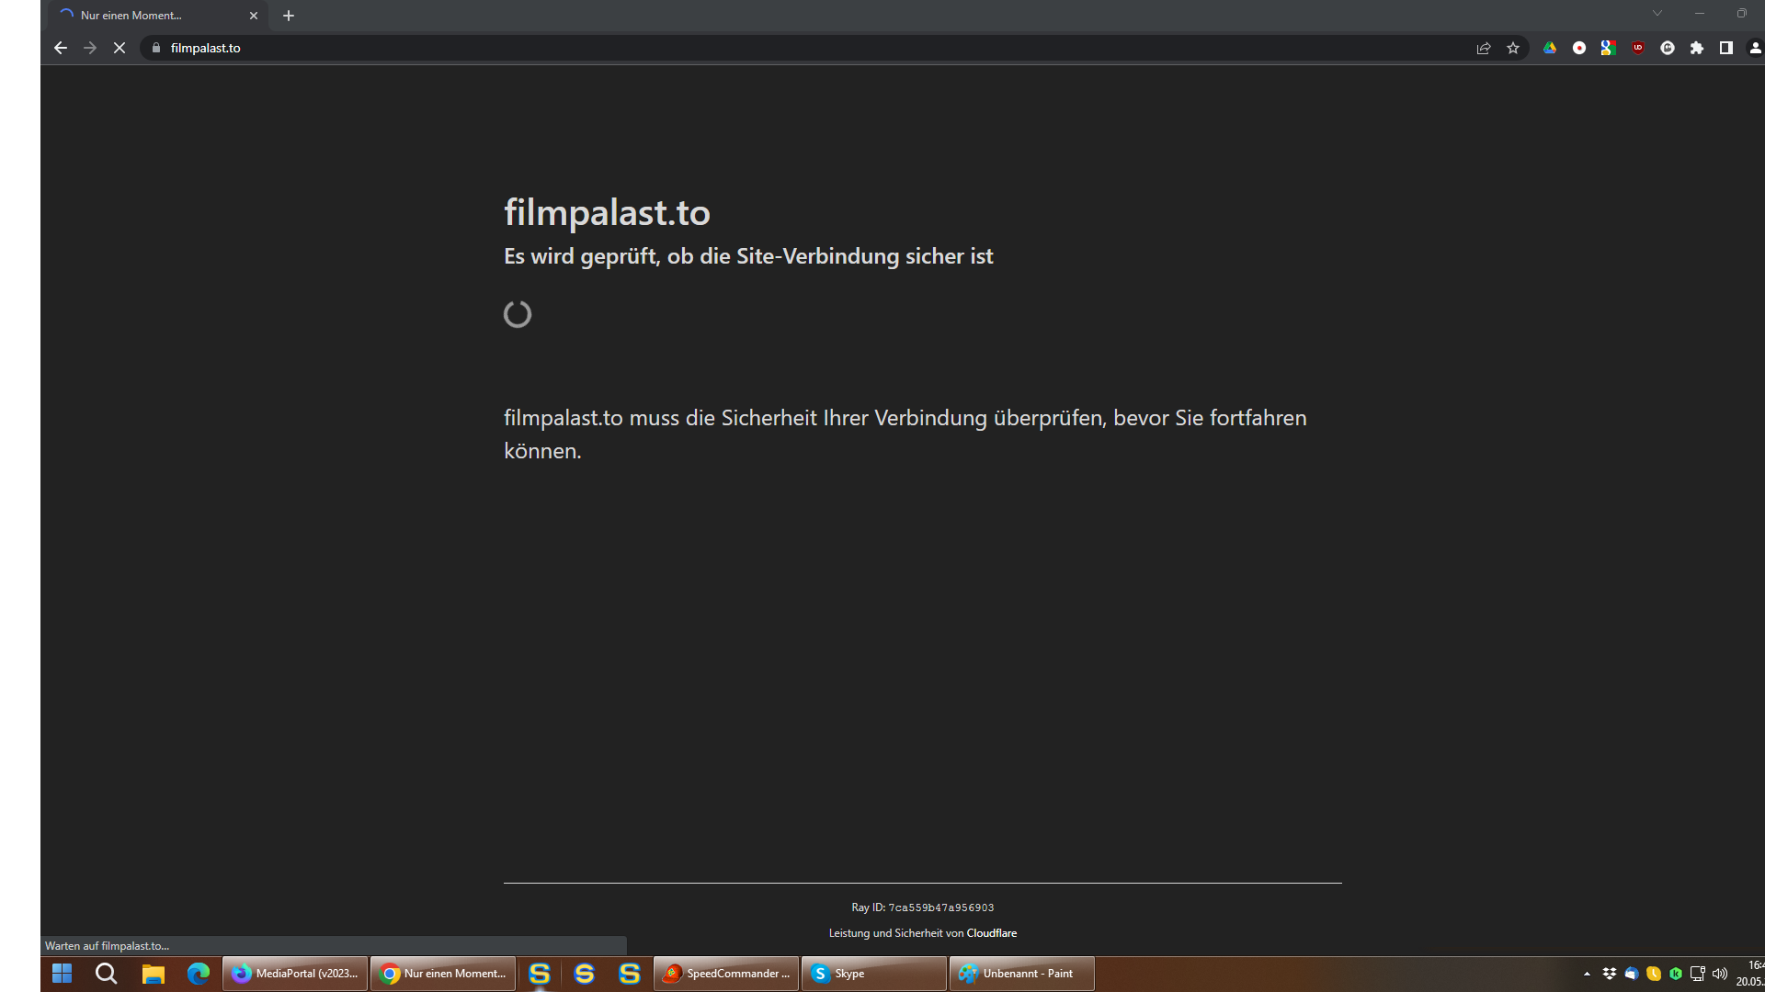Screen dimensions: 1765x992
Task: Close the 'Nur einen Moment...' tab
Action: click(254, 16)
